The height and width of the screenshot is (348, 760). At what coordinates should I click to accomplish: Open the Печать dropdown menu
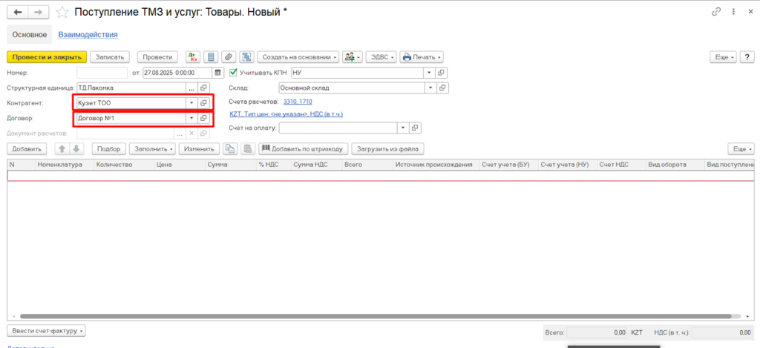tap(421, 57)
